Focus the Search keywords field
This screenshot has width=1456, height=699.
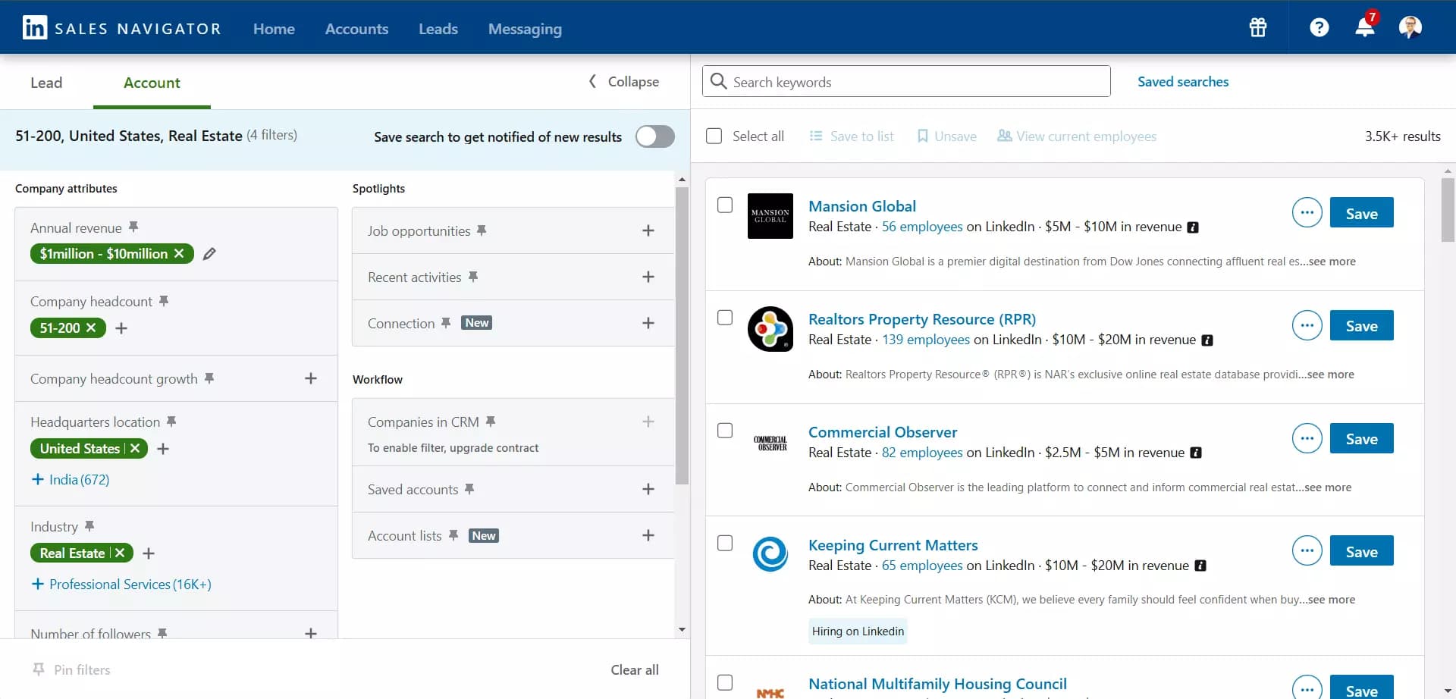click(907, 81)
